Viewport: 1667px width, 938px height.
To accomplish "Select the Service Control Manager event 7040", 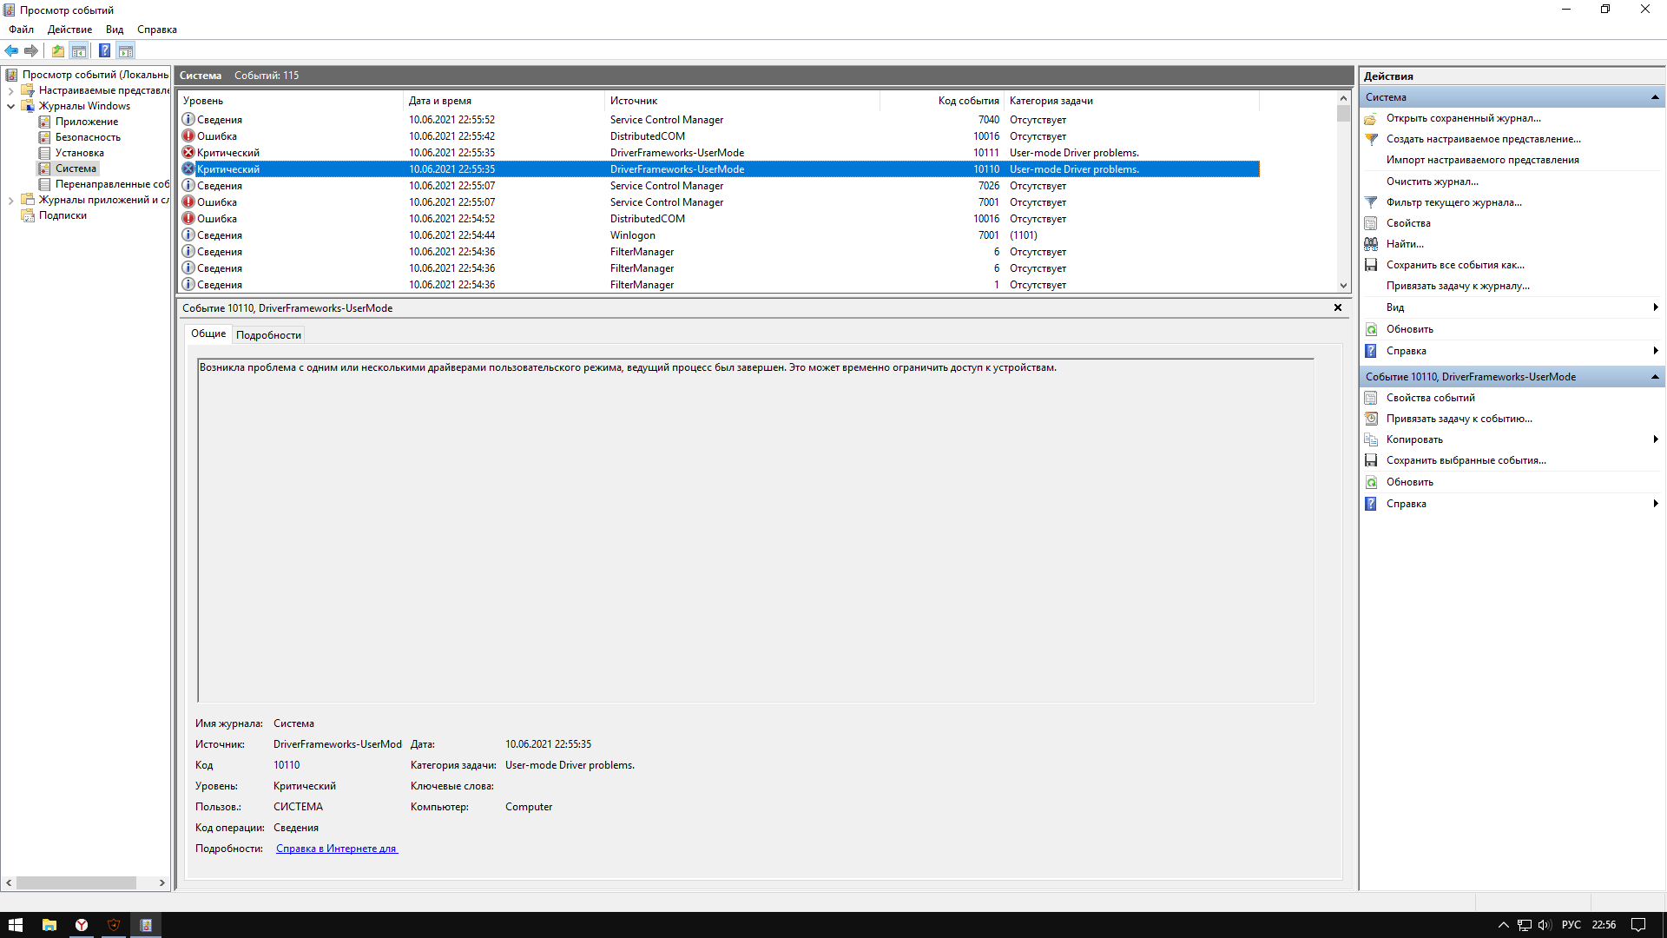I will pyautogui.click(x=719, y=120).
